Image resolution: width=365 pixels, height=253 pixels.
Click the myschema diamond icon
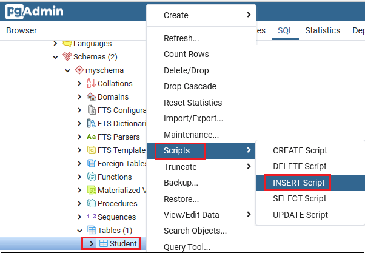(79, 70)
